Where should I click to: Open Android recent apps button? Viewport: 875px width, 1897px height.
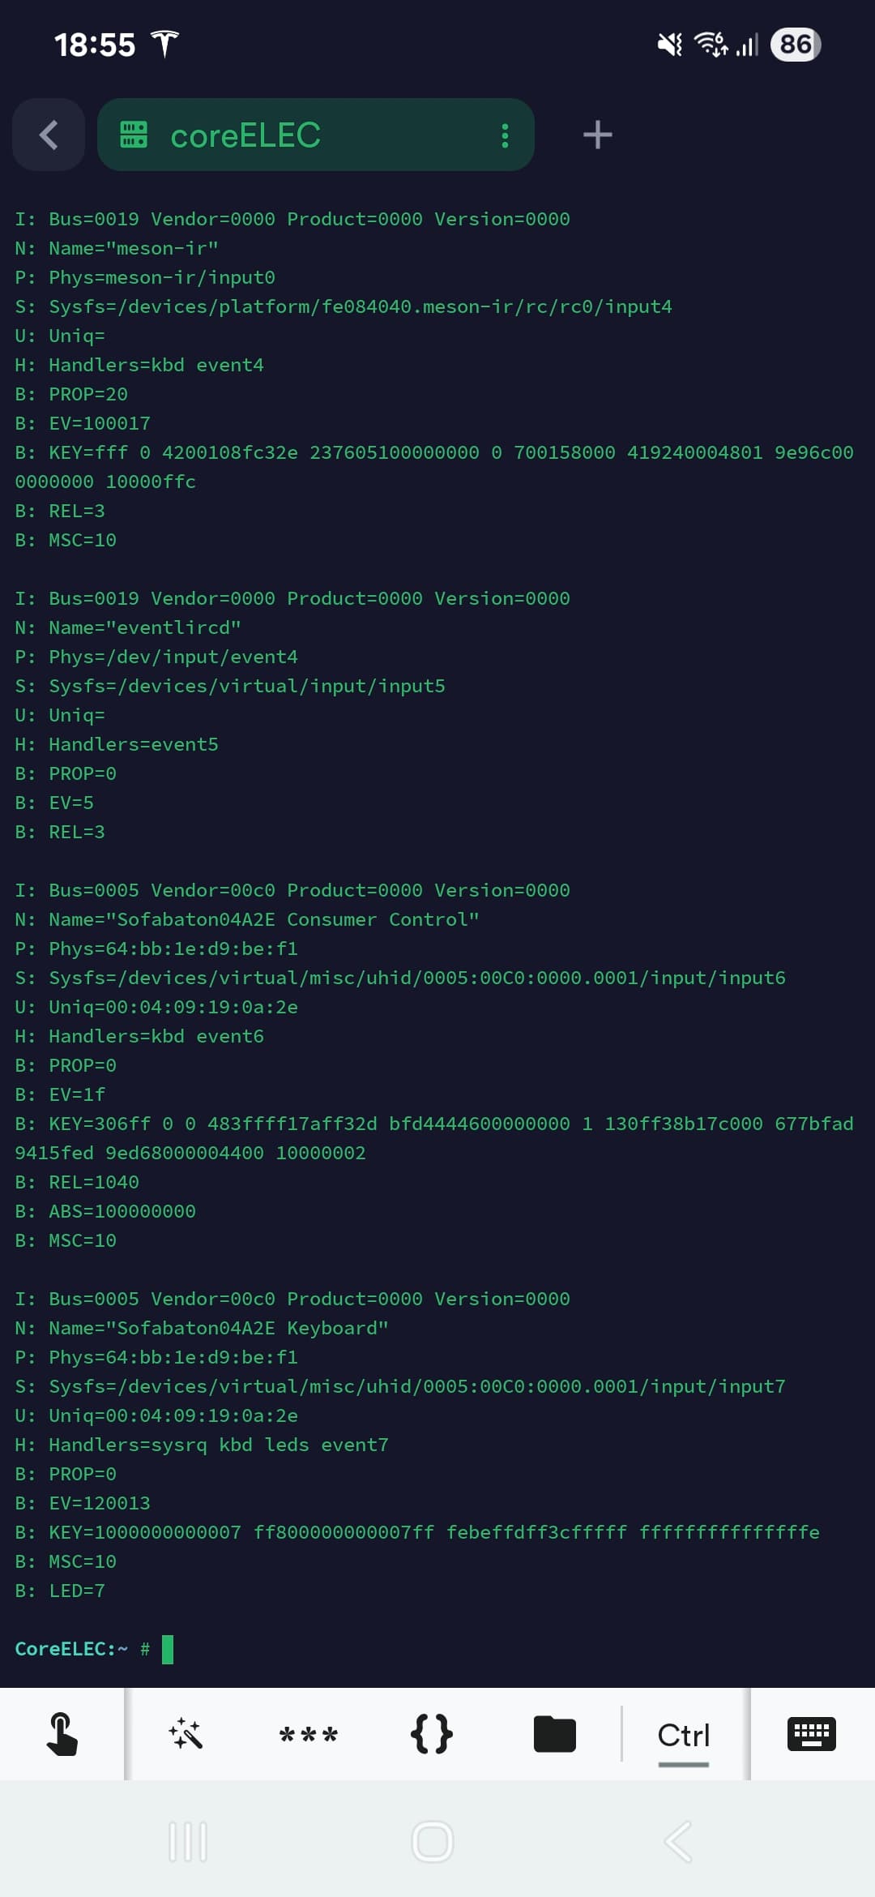(x=188, y=1842)
